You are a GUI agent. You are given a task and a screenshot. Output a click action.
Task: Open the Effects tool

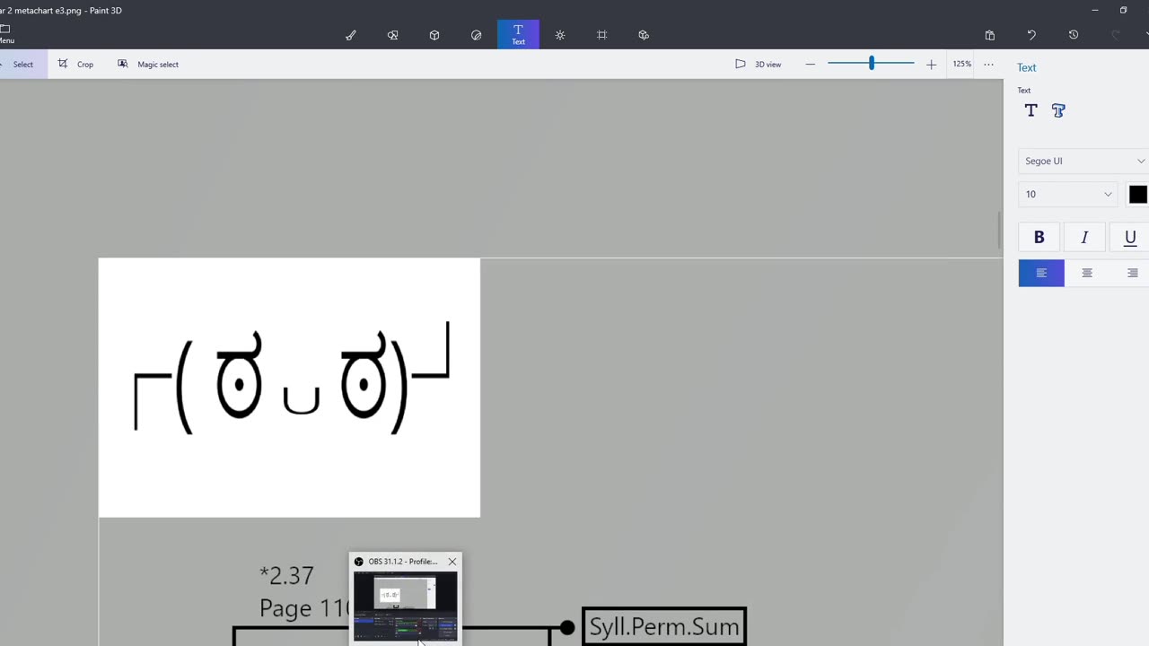click(560, 35)
